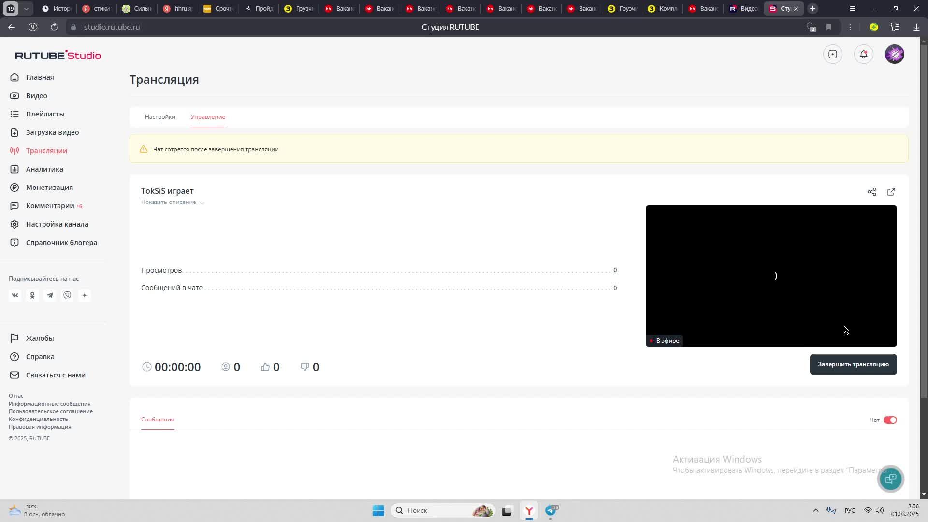Show hidden system tray icons
Screen dimensions: 928x522
[815, 510]
